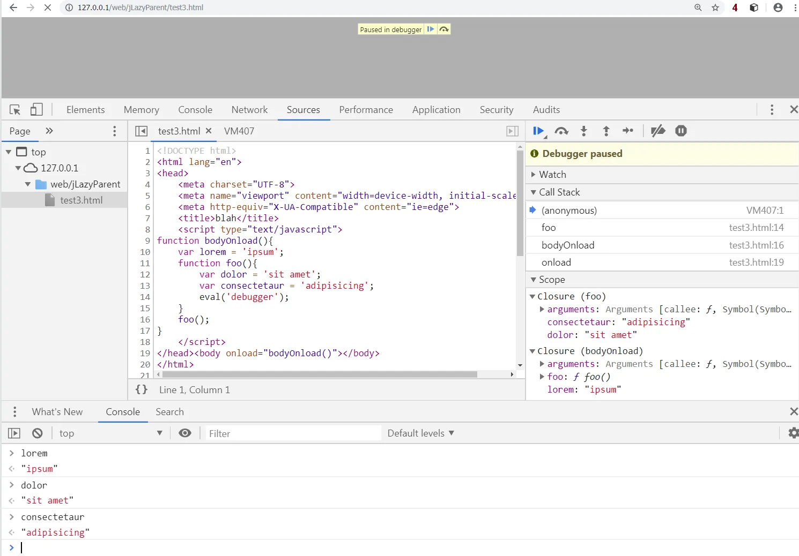Viewport: 799px width, 556px height.
Task: Collapse the Call Stack section
Action: pyautogui.click(x=559, y=192)
